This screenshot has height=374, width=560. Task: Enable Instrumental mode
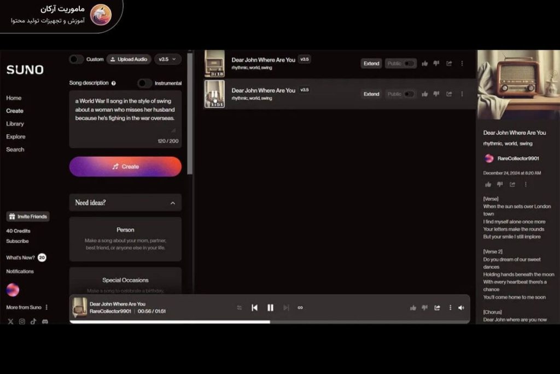point(144,83)
